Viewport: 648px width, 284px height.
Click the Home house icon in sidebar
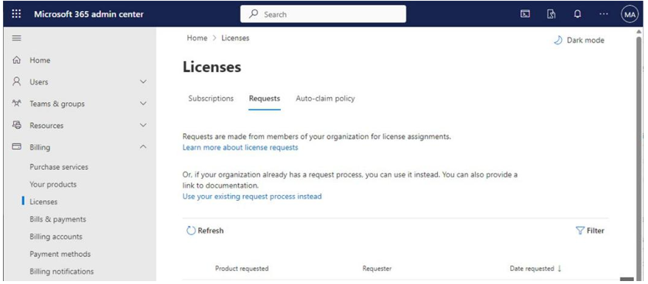[x=16, y=60]
